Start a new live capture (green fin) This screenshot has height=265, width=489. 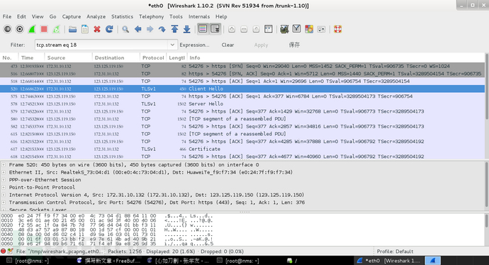[32, 29]
